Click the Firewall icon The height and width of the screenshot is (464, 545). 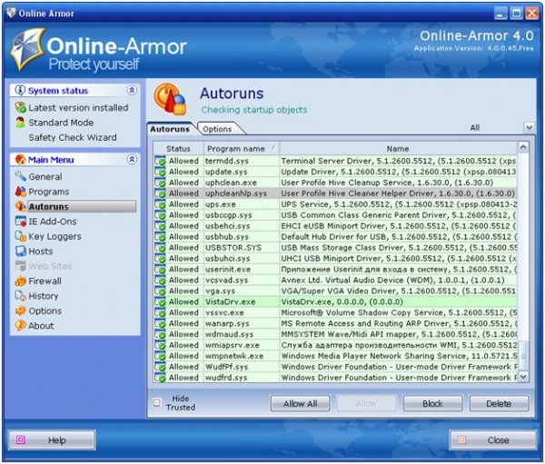[x=21, y=281]
